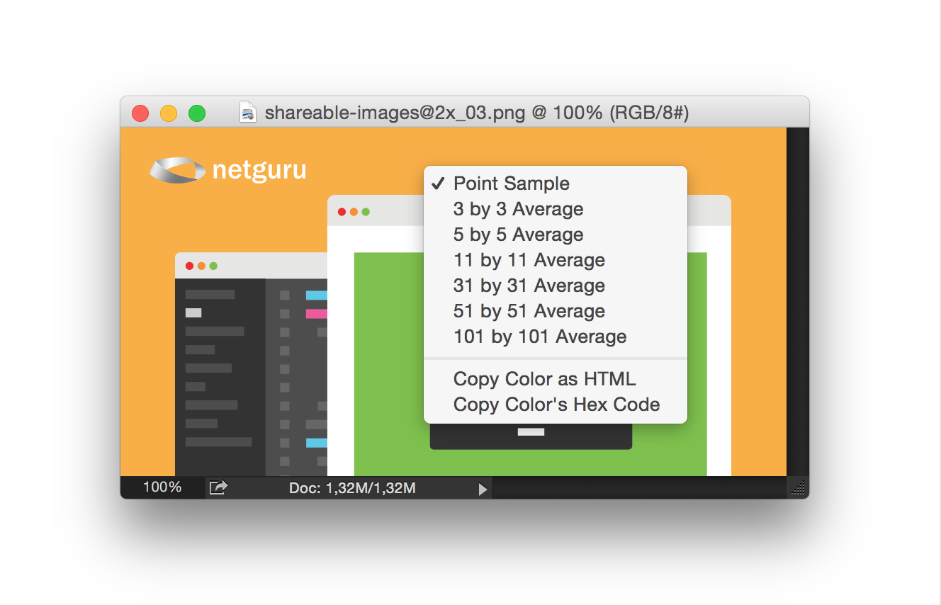Click the Doc size status readout
Screen dimensions: 941x605
(352, 488)
